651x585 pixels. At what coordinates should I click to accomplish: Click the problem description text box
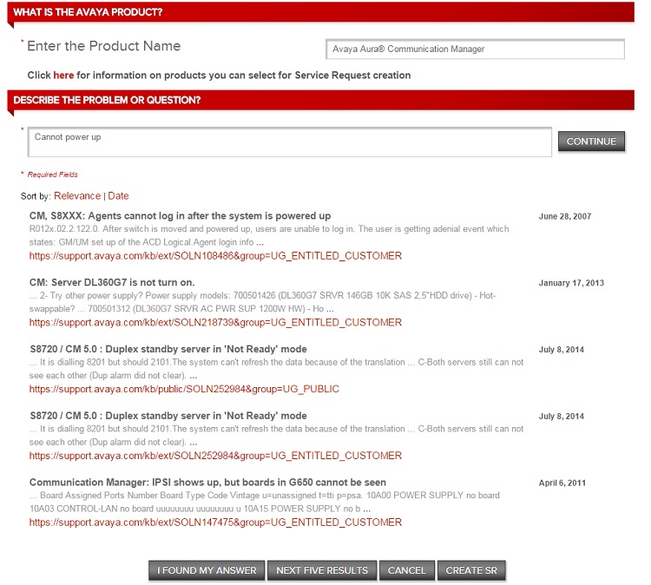pos(290,142)
